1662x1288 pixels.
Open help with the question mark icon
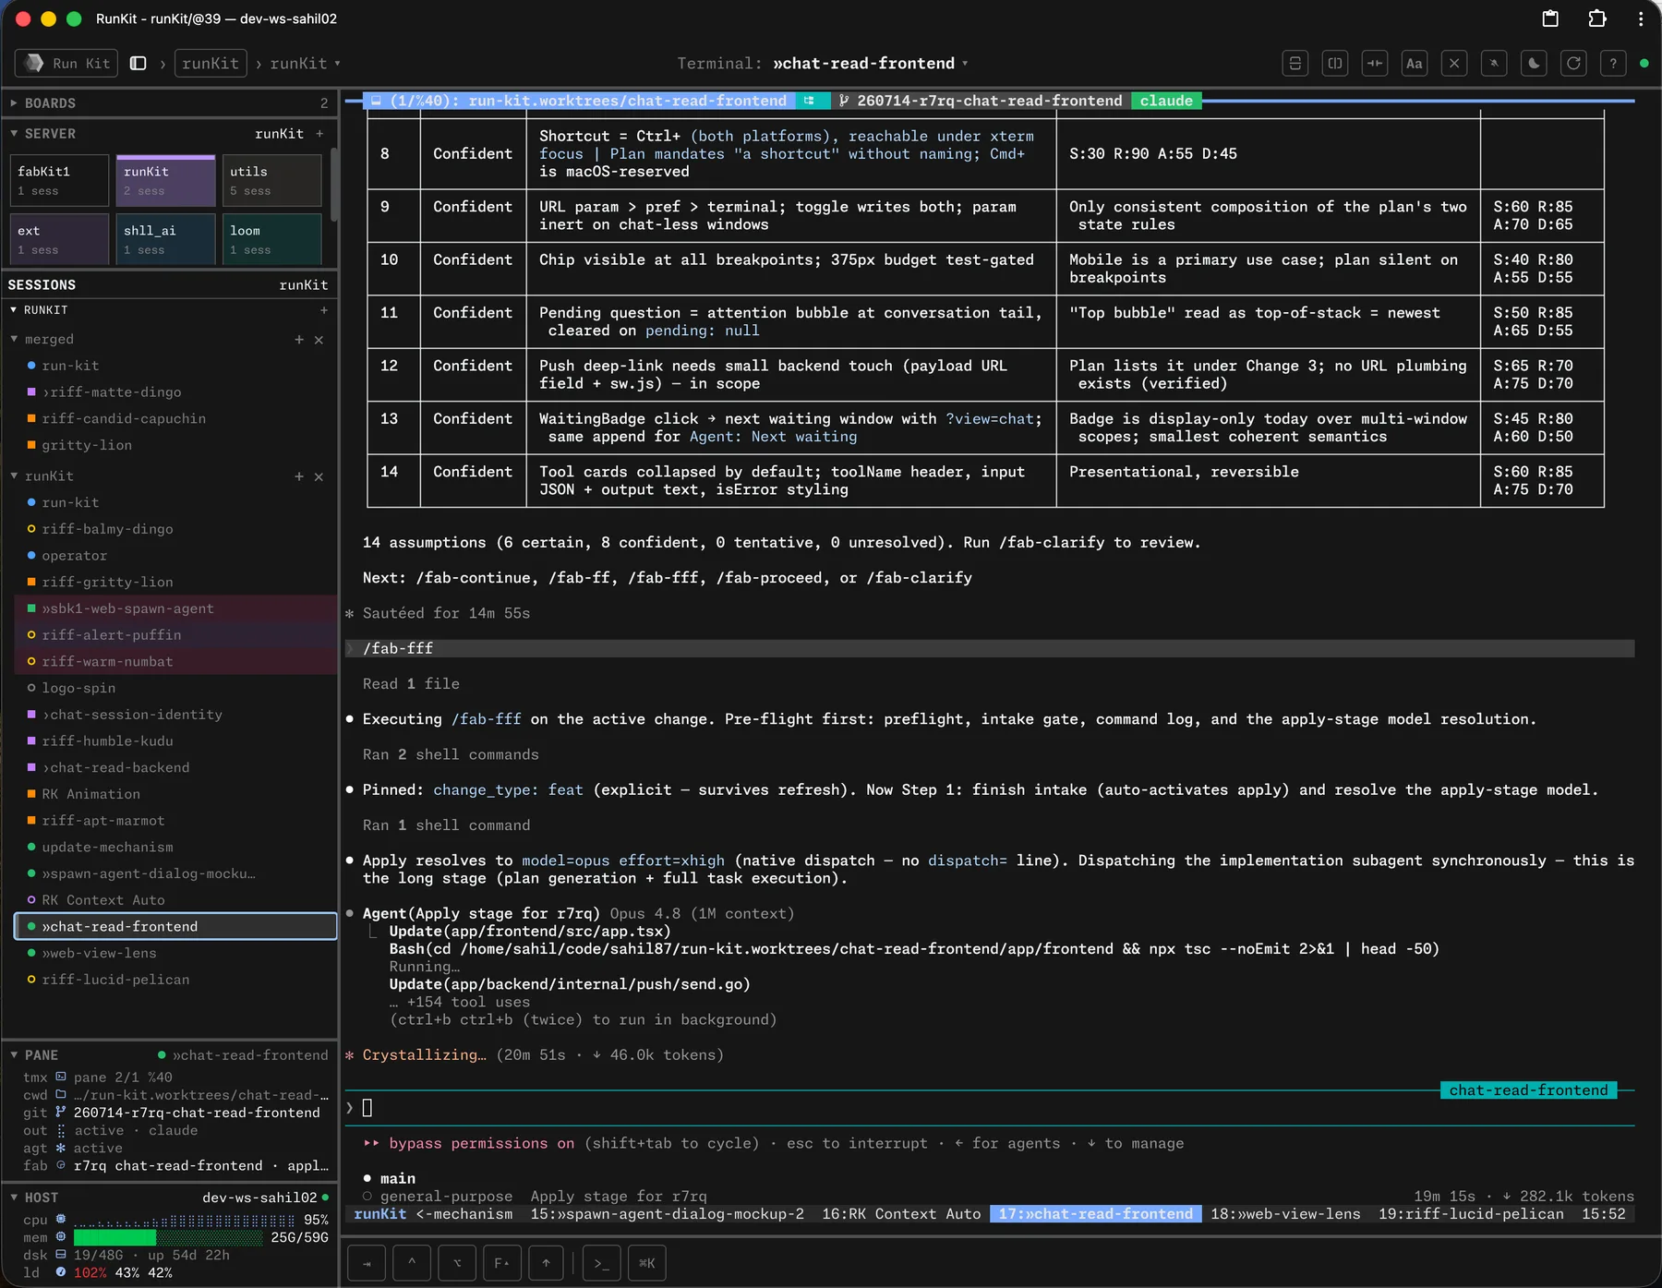point(1613,63)
